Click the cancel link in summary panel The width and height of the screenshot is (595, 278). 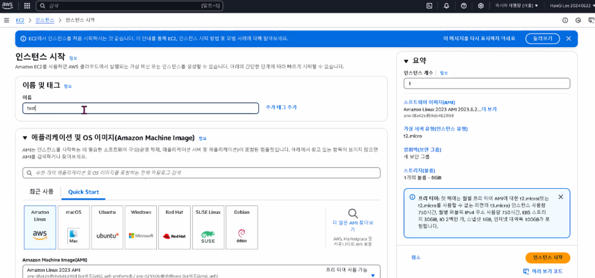416,257
